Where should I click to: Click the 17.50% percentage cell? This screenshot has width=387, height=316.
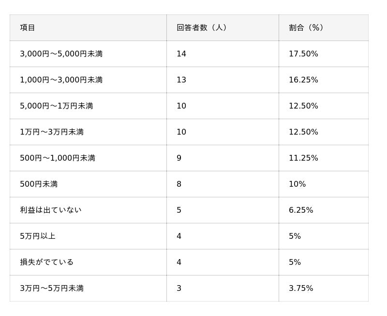(303, 54)
